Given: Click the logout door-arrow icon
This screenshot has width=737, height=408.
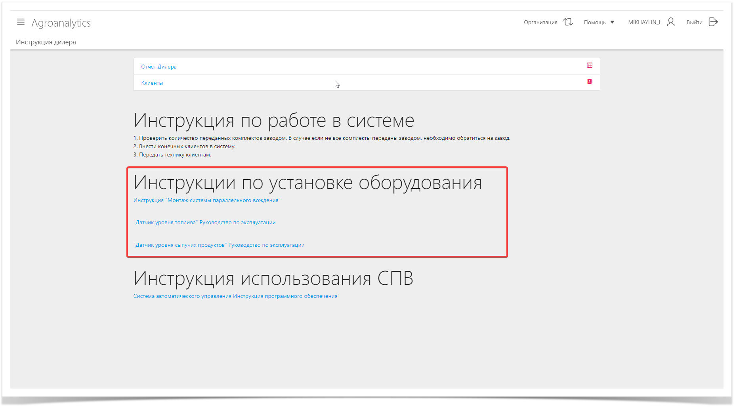Looking at the screenshot, I should (713, 22).
